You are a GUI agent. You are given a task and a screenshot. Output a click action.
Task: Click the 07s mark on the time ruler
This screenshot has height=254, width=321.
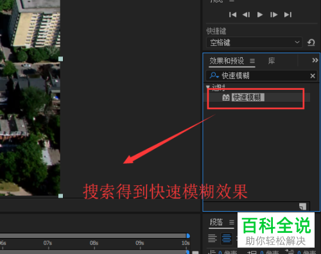48,243
